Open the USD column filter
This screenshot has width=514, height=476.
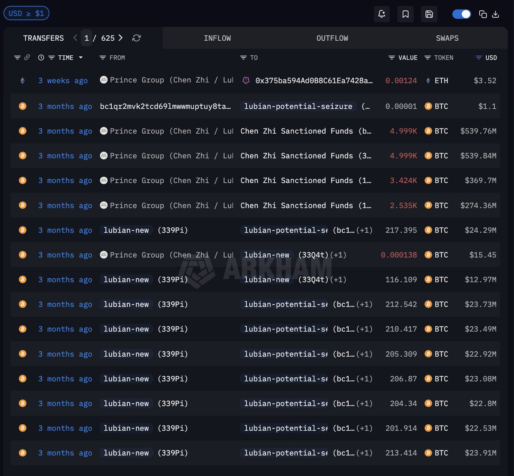(x=479, y=58)
